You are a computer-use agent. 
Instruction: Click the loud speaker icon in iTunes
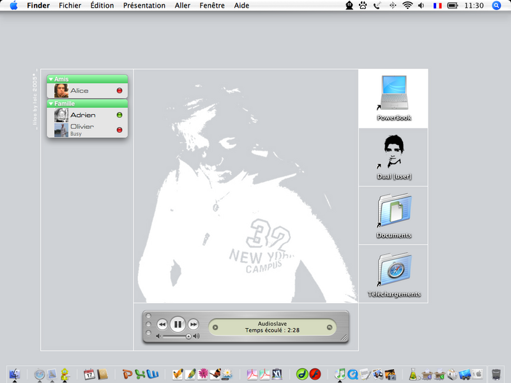196,336
